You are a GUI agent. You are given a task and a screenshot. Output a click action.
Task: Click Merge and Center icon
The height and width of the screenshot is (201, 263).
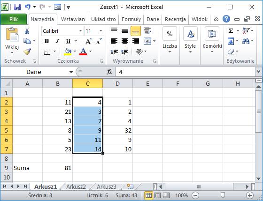tap(147, 41)
